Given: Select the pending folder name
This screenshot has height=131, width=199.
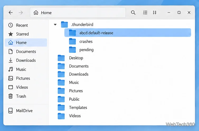Looking at the screenshot, I should click(x=86, y=50).
